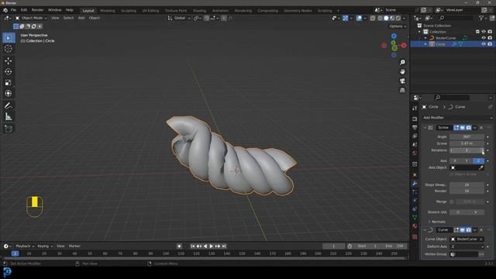This screenshot has width=496, height=279.
Task: Click the Steps Viewport value field
Action: [x=467, y=184]
